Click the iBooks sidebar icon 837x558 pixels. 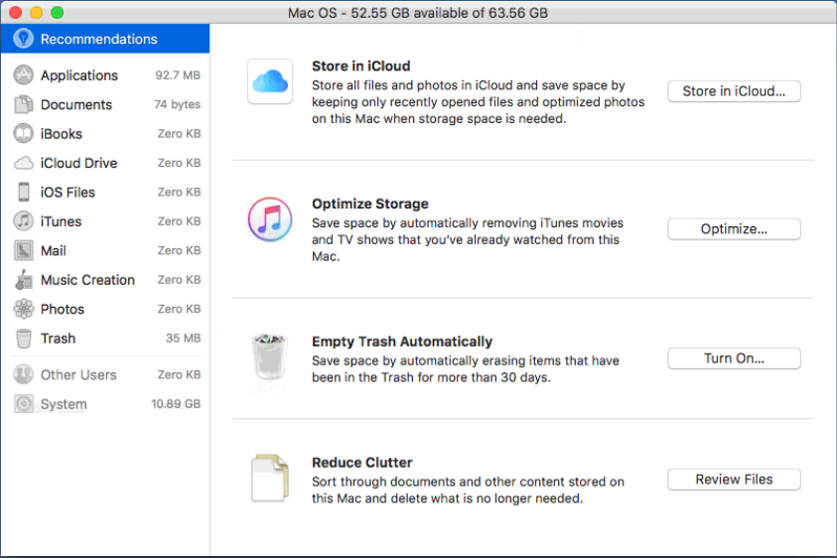tap(24, 133)
